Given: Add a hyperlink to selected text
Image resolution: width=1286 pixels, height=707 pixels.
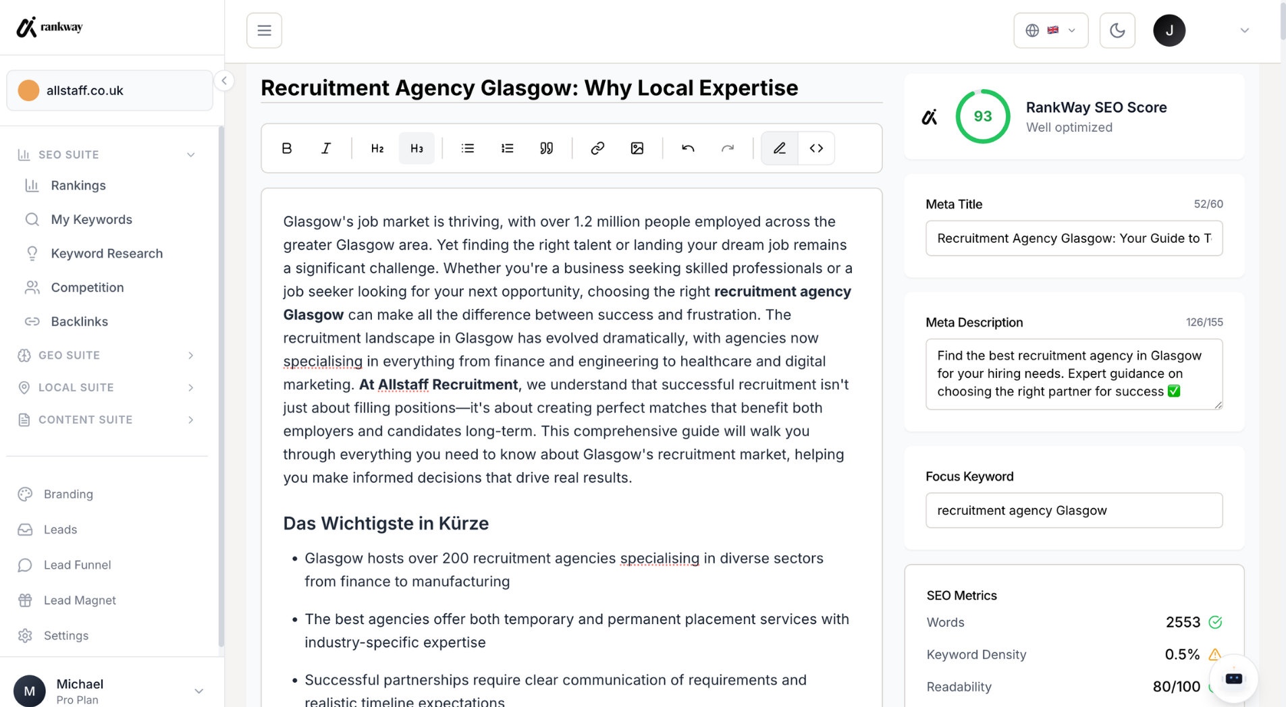Looking at the screenshot, I should (x=597, y=148).
